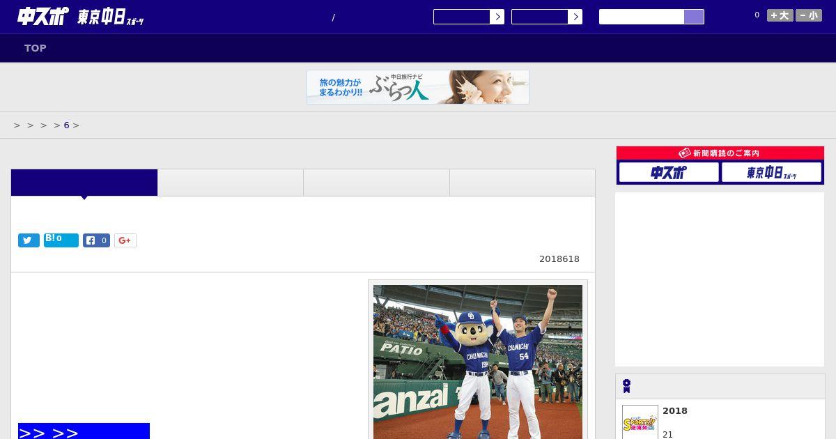Click the ranking ribbon icon in sidebar
The height and width of the screenshot is (439, 836).
click(627, 386)
